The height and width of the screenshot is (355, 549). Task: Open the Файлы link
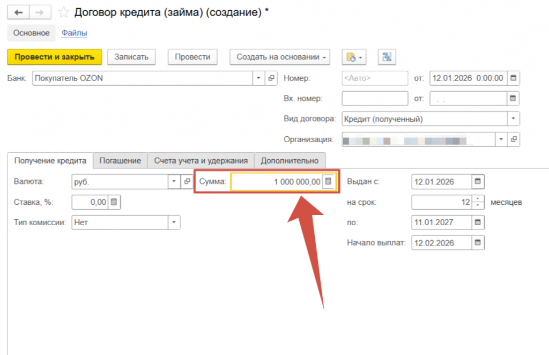point(74,33)
